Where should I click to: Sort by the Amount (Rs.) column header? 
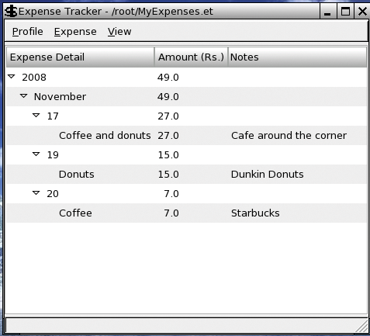click(x=191, y=57)
